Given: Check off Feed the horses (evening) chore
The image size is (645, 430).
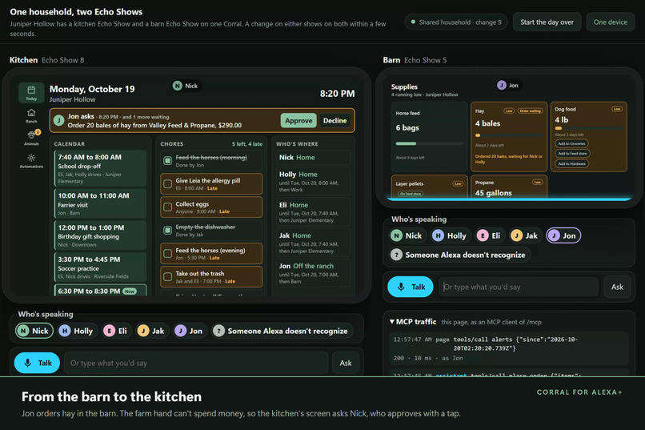Looking at the screenshot, I should (168, 254).
